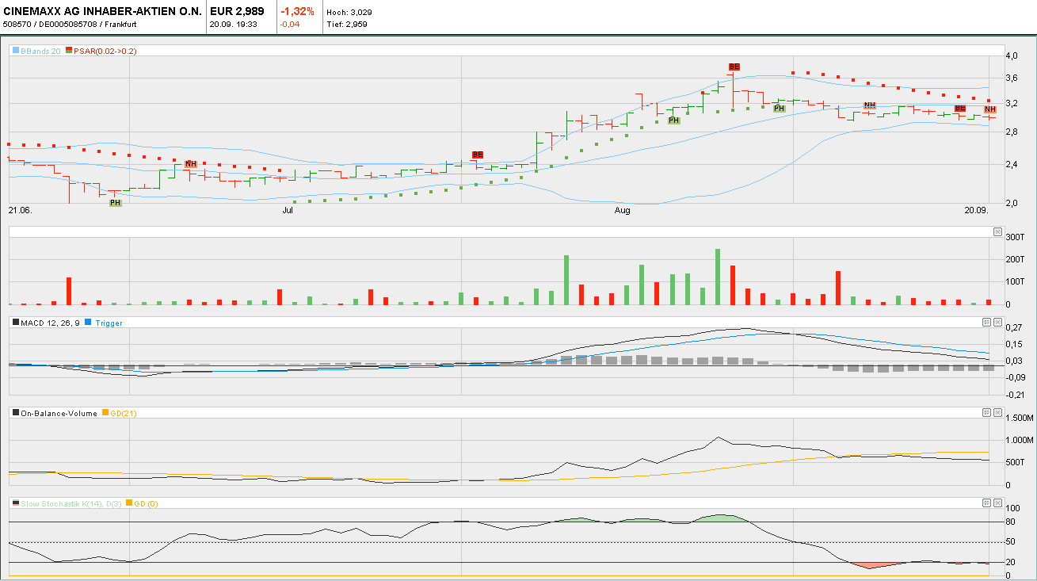Open Slow Stochastik panel settings icon
Viewport: 1037px width, 581px height.
pos(986,503)
